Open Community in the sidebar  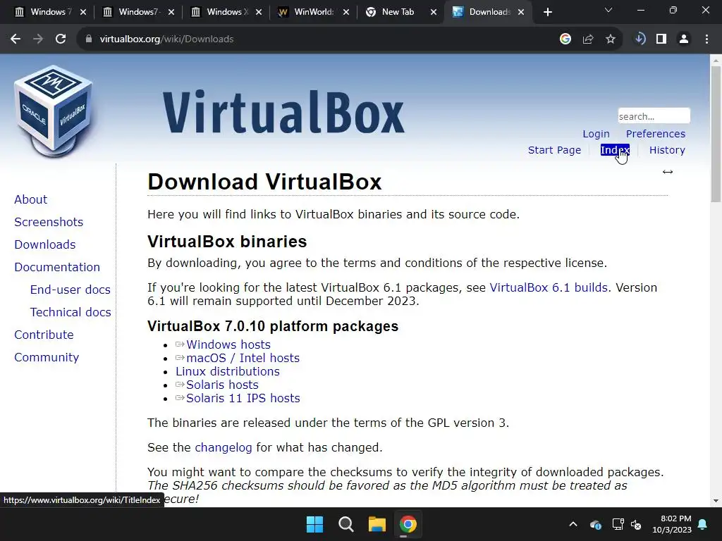pos(47,357)
